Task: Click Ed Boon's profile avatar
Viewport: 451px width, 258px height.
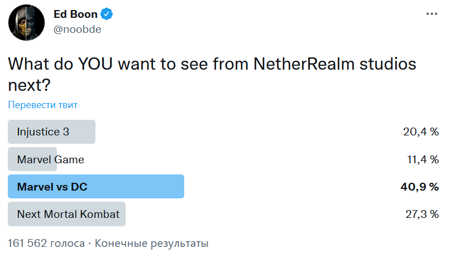Action: [x=26, y=22]
